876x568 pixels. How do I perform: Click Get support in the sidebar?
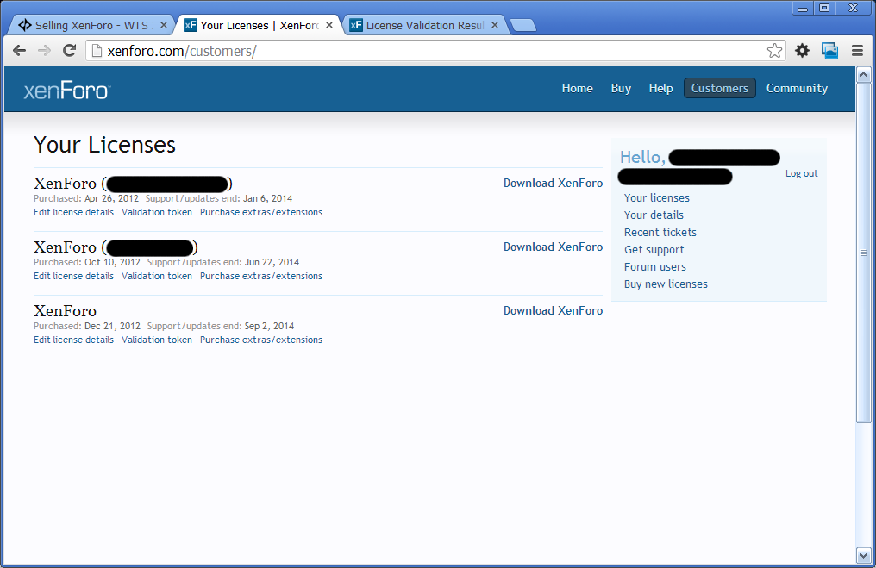pos(654,250)
